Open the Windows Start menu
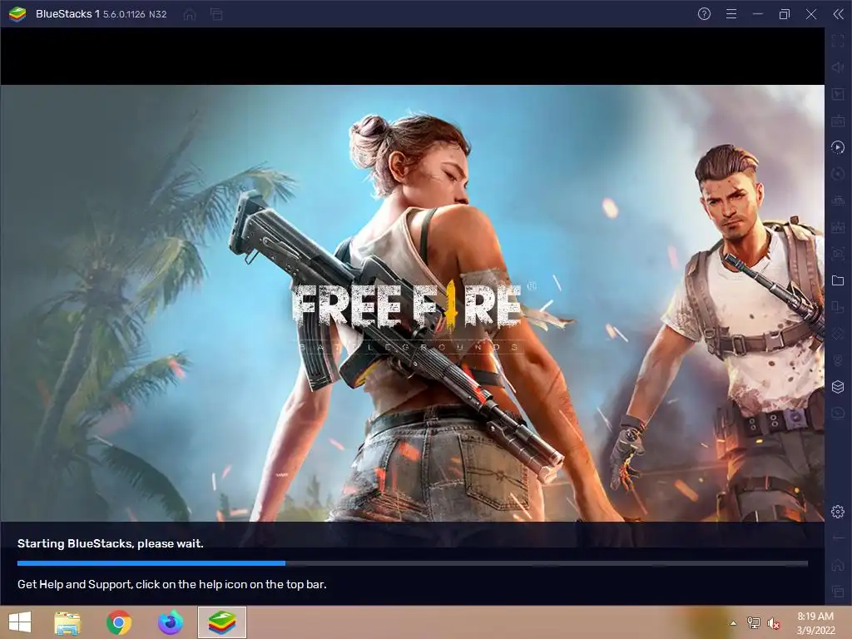The width and height of the screenshot is (852, 639). 20,622
